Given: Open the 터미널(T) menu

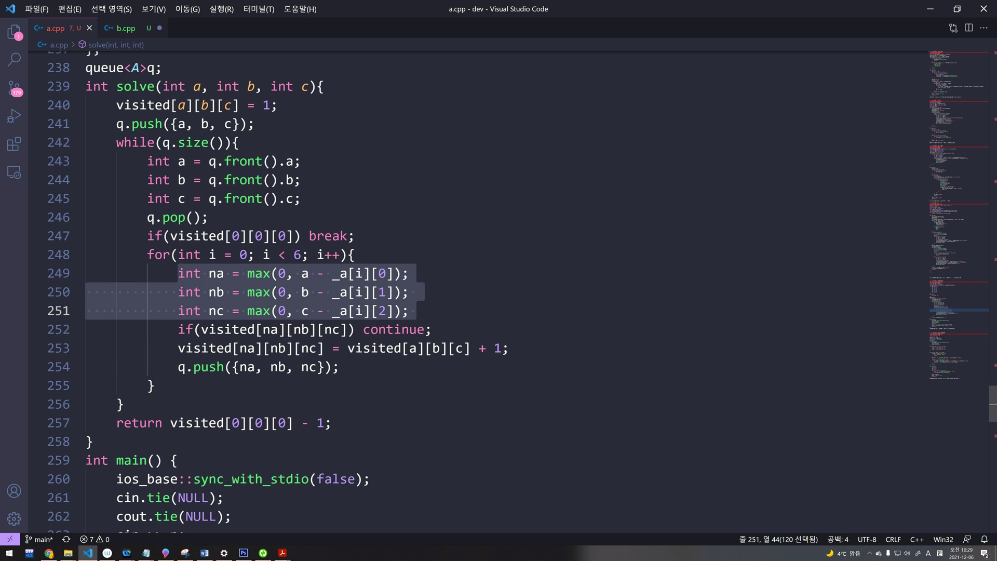Looking at the screenshot, I should click(259, 9).
